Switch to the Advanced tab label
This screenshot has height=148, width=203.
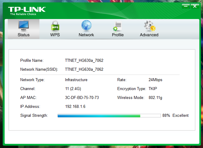click(x=149, y=35)
